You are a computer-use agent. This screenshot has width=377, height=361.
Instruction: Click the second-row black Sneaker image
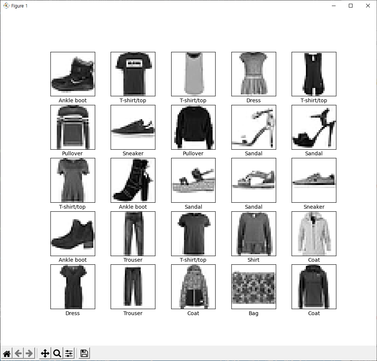pos(133,127)
